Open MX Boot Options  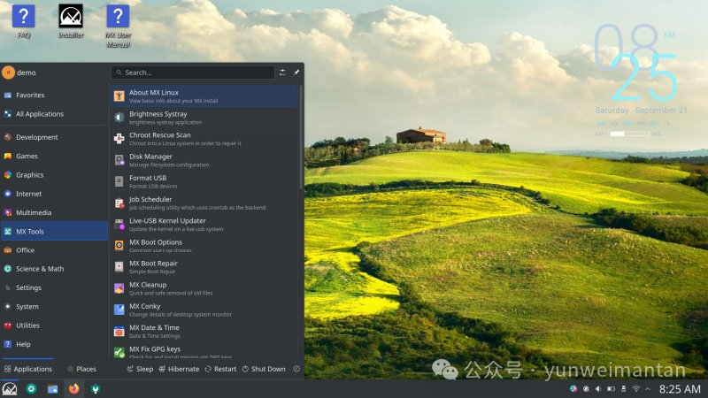point(204,246)
